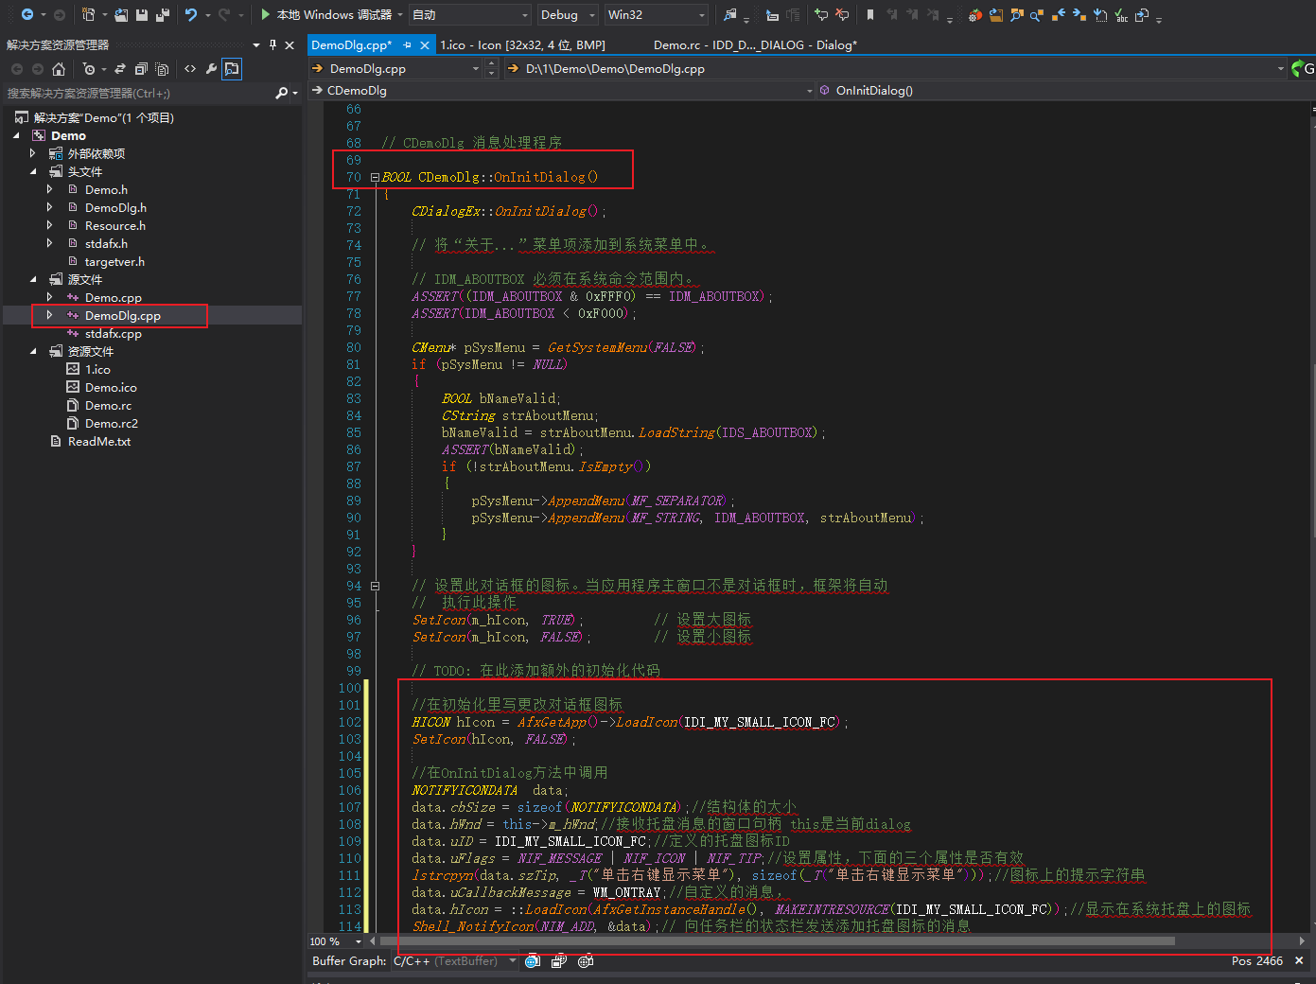Click the comment-out selection icon
The image size is (1316, 984).
click(820, 14)
